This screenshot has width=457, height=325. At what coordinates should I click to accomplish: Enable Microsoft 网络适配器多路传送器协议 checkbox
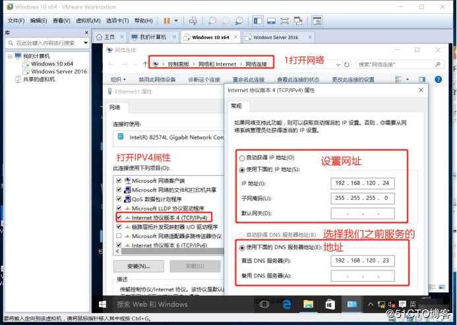[x=119, y=236]
